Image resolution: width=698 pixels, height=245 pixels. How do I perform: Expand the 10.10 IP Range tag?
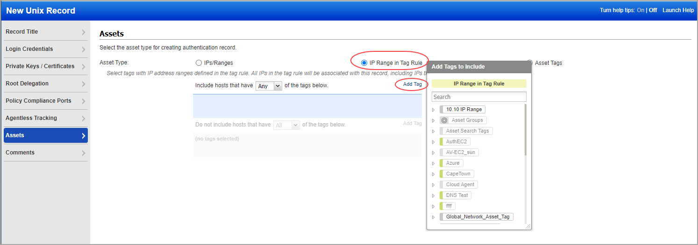[x=434, y=110]
